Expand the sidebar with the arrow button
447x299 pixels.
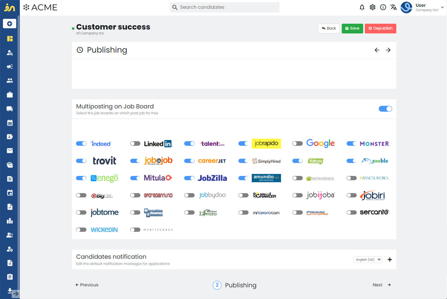pyautogui.click(x=16, y=294)
